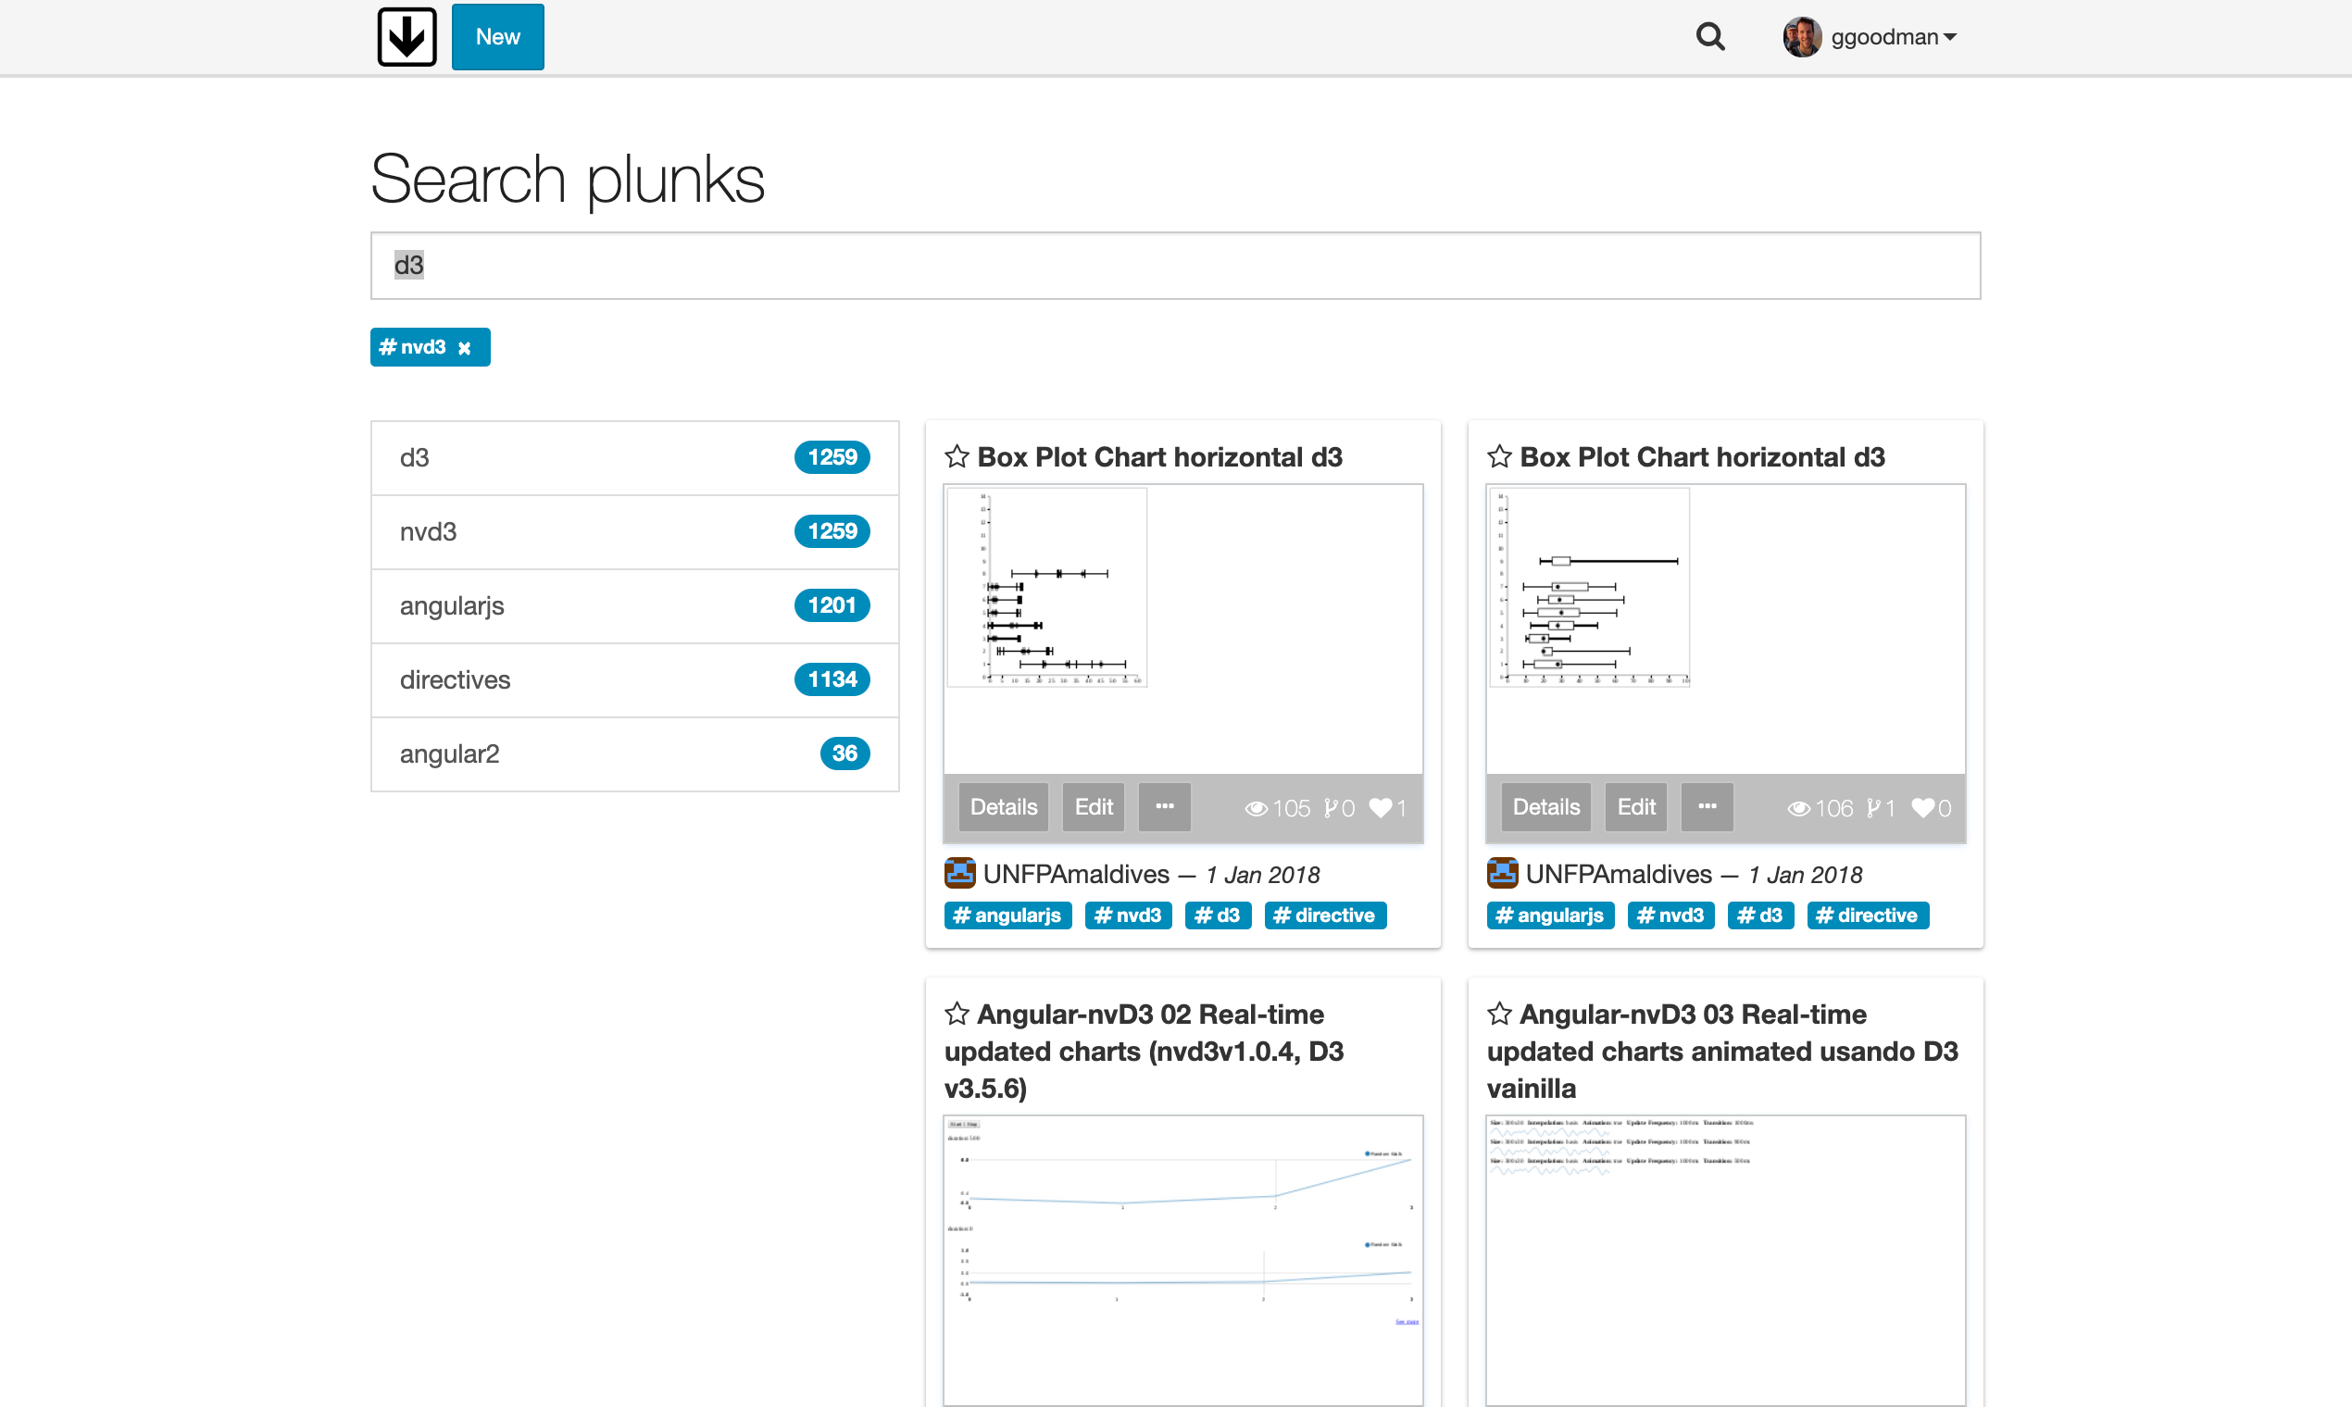
Task: Like the first plunk via heart icon
Action: click(x=1381, y=808)
